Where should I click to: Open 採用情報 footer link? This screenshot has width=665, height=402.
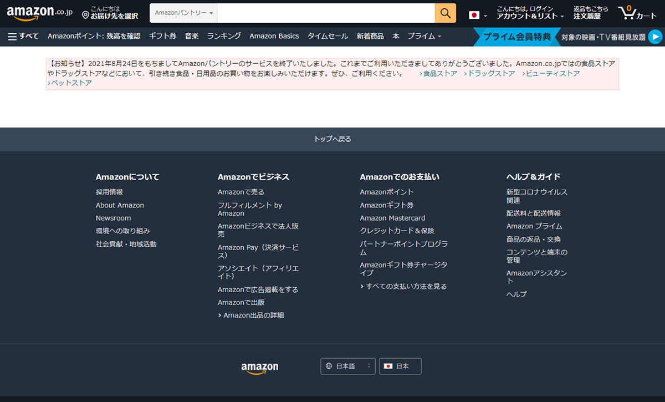(109, 192)
